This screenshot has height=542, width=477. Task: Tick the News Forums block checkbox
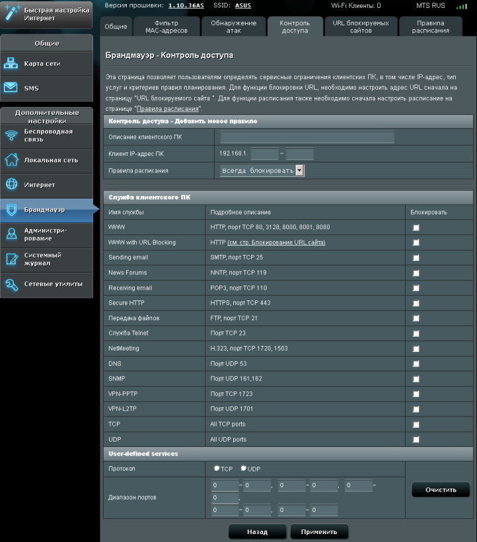[x=416, y=273]
